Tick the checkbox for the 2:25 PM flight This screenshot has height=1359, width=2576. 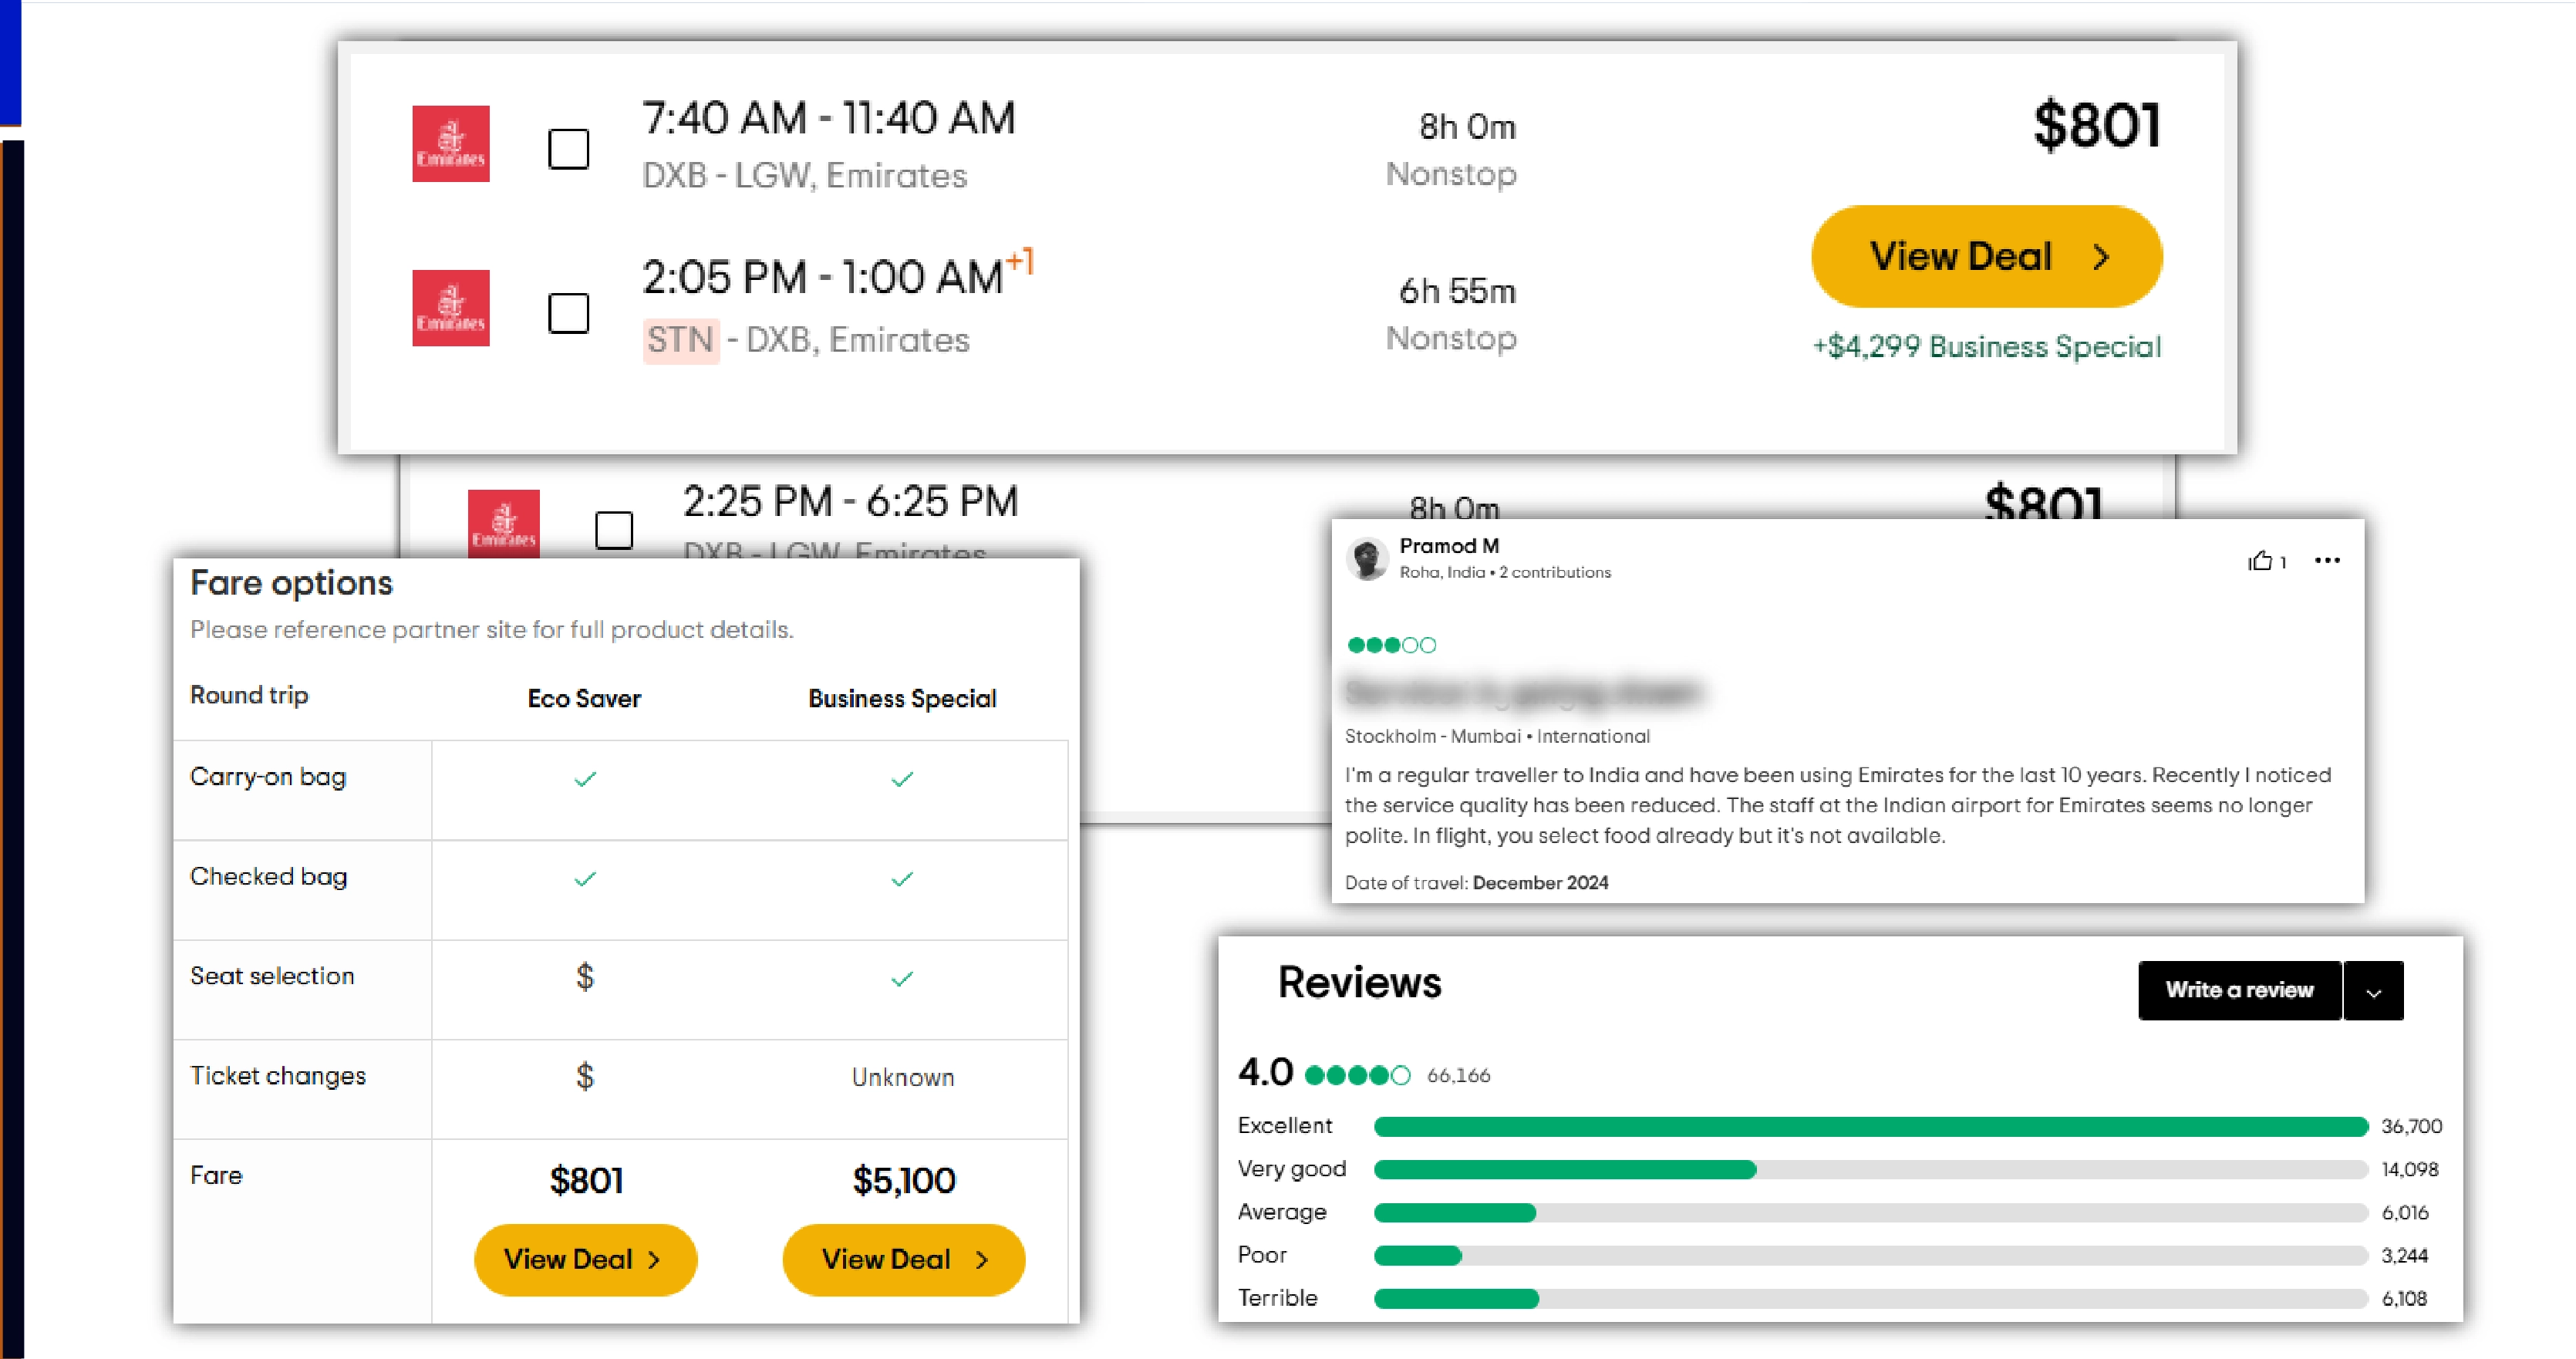pos(614,530)
